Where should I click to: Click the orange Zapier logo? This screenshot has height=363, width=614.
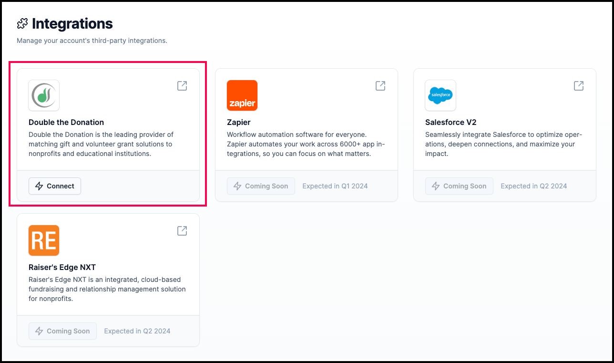click(x=242, y=95)
